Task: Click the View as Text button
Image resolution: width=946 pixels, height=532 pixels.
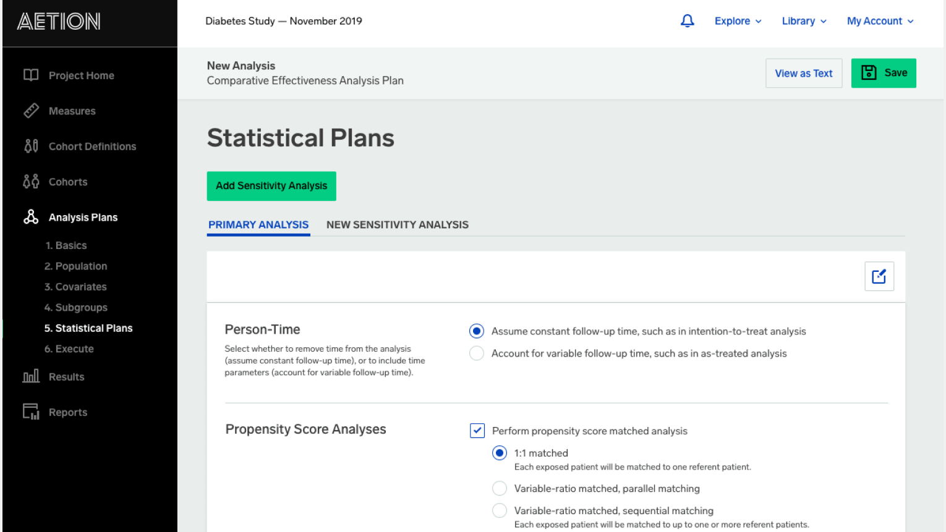Action: pyautogui.click(x=804, y=73)
